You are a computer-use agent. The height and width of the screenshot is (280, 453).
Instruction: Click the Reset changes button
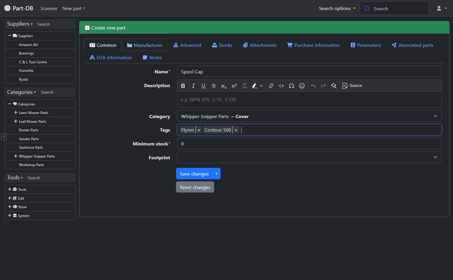(x=195, y=187)
